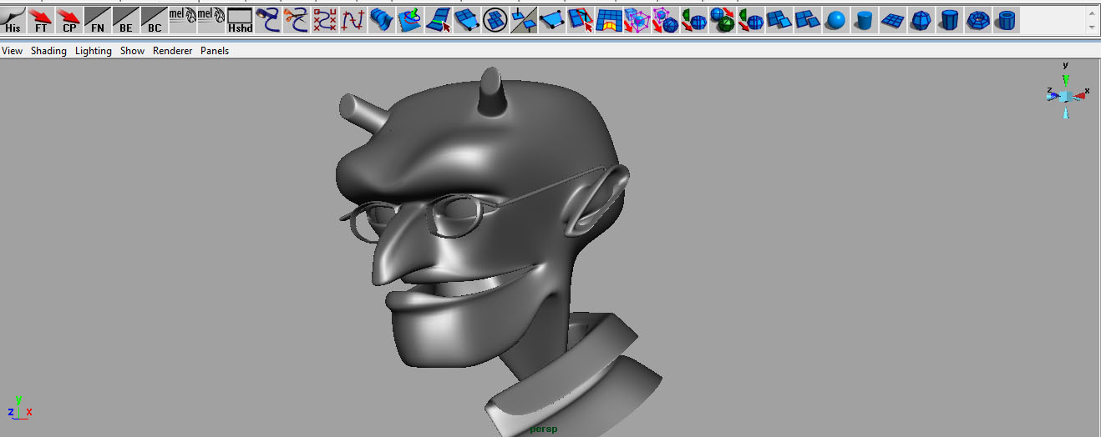This screenshot has height=437, width=1101.
Task: Open the Show panel menu
Action: (x=132, y=51)
